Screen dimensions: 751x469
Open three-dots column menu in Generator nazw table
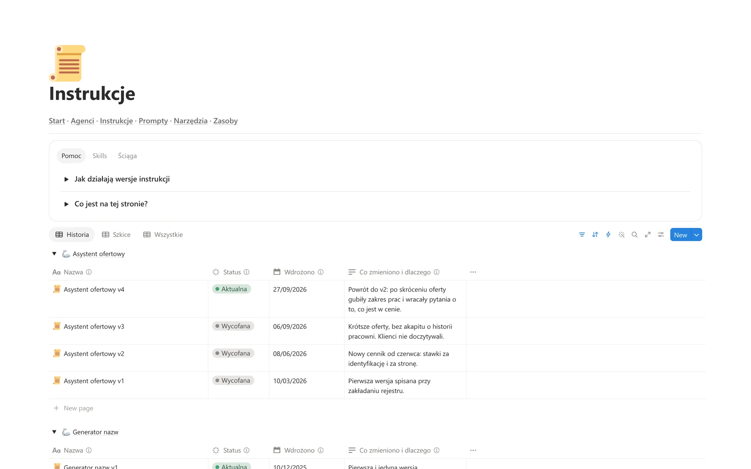pyautogui.click(x=473, y=450)
